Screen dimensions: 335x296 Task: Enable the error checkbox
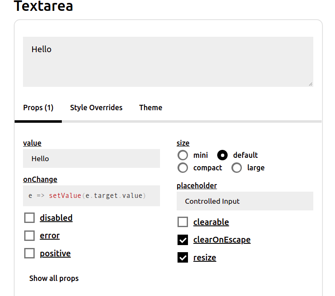pyautogui.click(x=30, y=235)
